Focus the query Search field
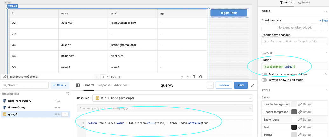329x137 pixels. [x=25, y=85]
